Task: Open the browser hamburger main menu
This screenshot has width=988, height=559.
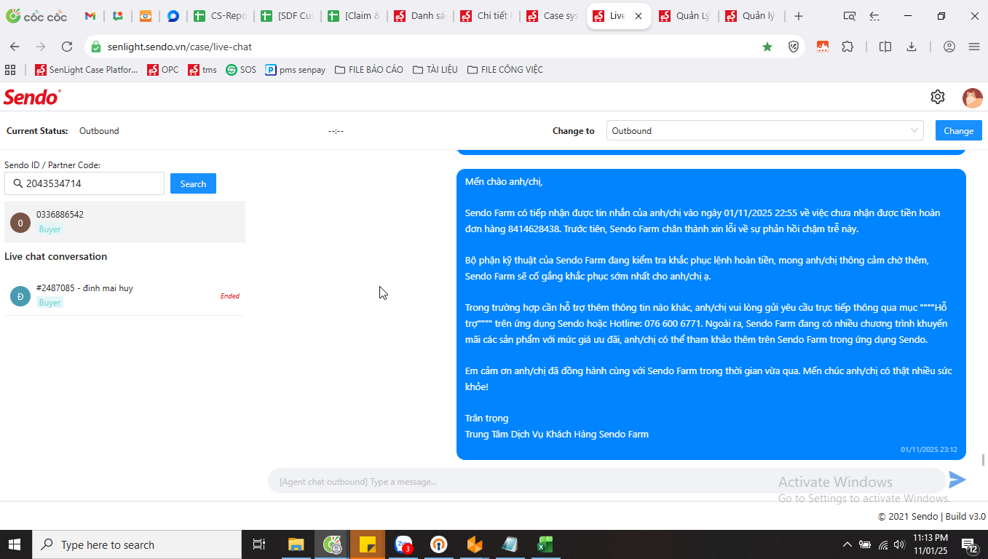Action: point(974,47)
